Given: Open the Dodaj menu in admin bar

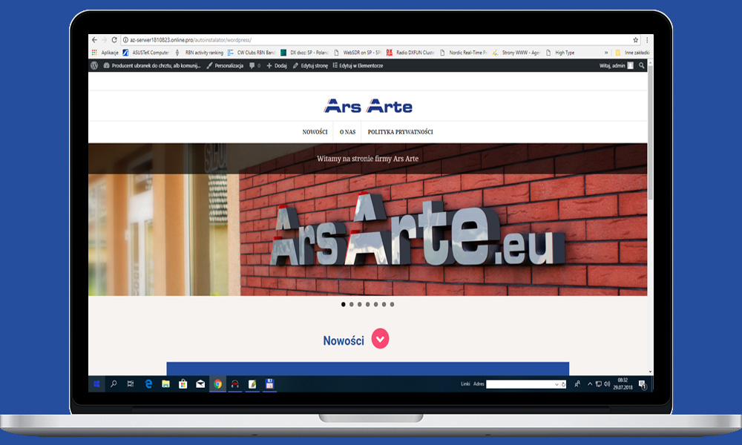Looking at the screenshot, I should [x=277, y=66].
